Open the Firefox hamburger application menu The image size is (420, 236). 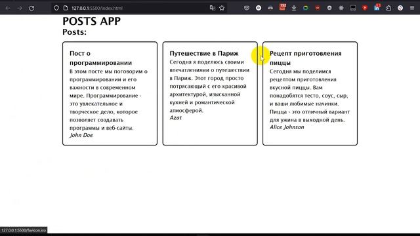click(x=412, y=8)
